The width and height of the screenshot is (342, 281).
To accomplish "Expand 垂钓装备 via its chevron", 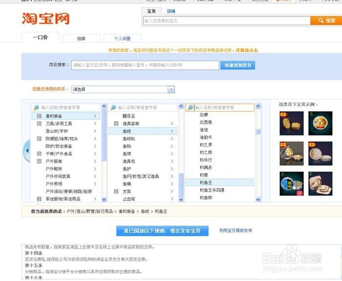I will [x=95, y=116].
